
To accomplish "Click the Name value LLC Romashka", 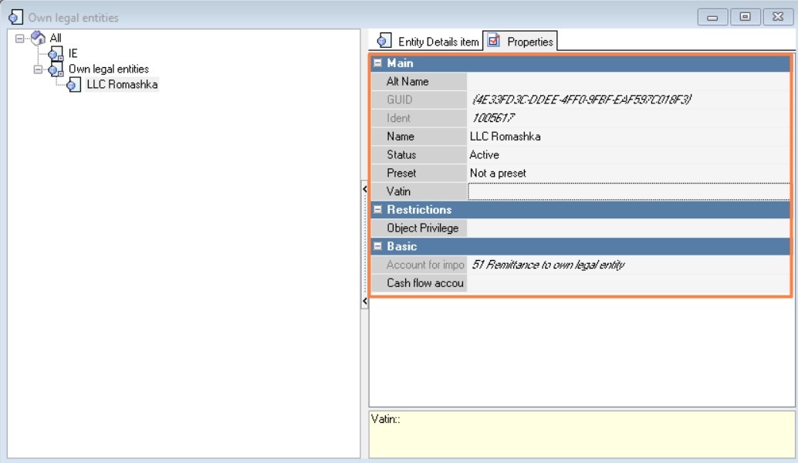I will [x=505, y=137].
